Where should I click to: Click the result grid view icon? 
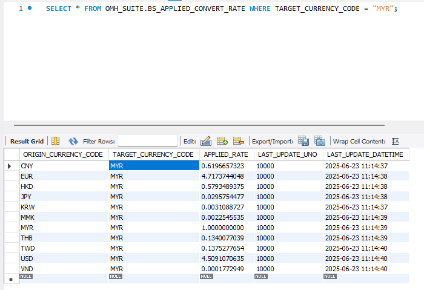click(x=55, y=141)
